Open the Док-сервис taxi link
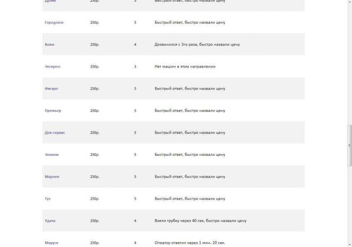352x247 pixels. 55,133
